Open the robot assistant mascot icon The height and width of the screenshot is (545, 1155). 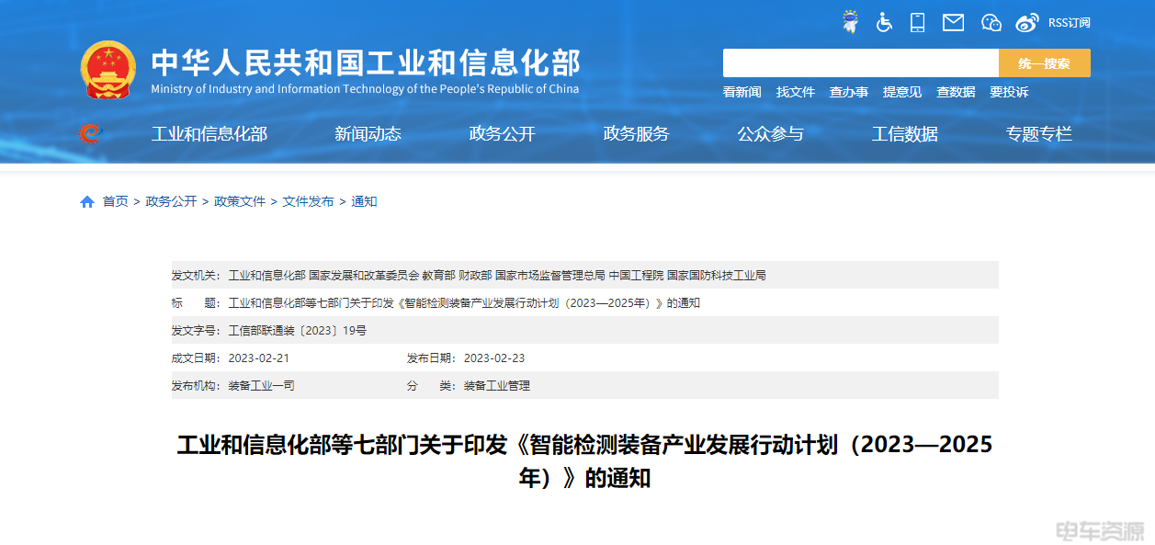click(851, 22)
